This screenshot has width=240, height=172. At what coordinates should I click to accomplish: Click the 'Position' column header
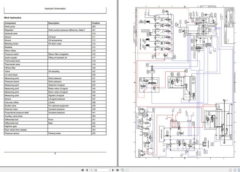pyautogui.click(x=99, y=23)
